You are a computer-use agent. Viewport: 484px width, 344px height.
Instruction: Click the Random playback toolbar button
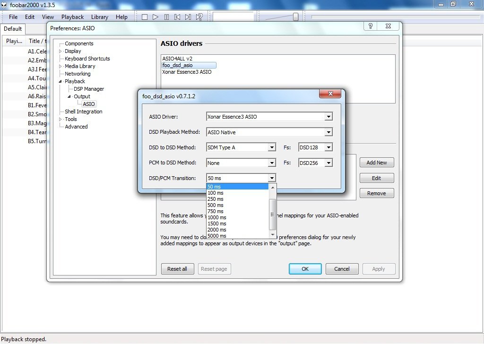(199, 17)
